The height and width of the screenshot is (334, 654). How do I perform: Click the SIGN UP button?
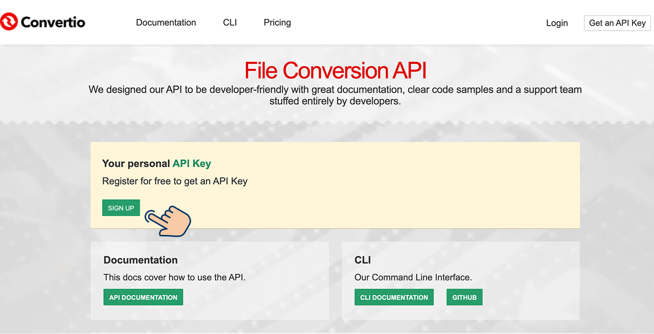click(121, 208)
